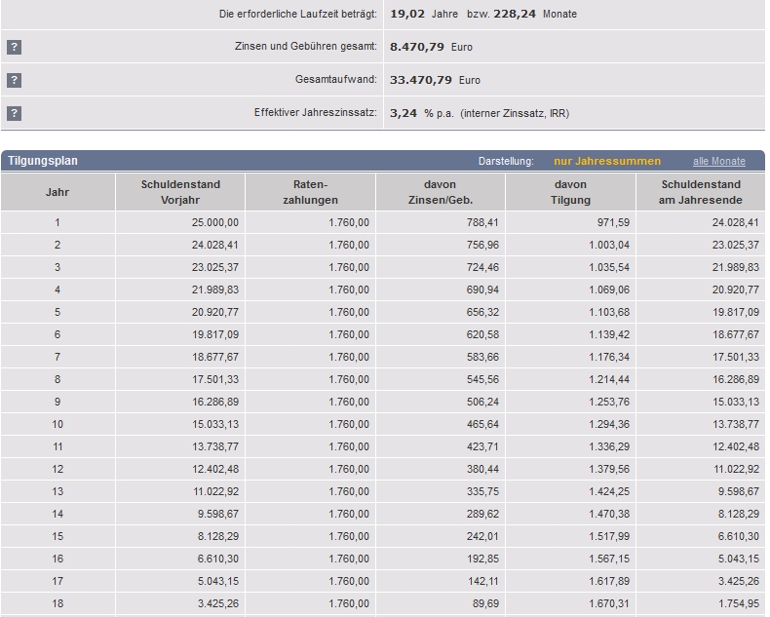Click repayment value 1.470,38 in year 14
The height and width of the screenshot is (617, 770).
tap(609, 514)
